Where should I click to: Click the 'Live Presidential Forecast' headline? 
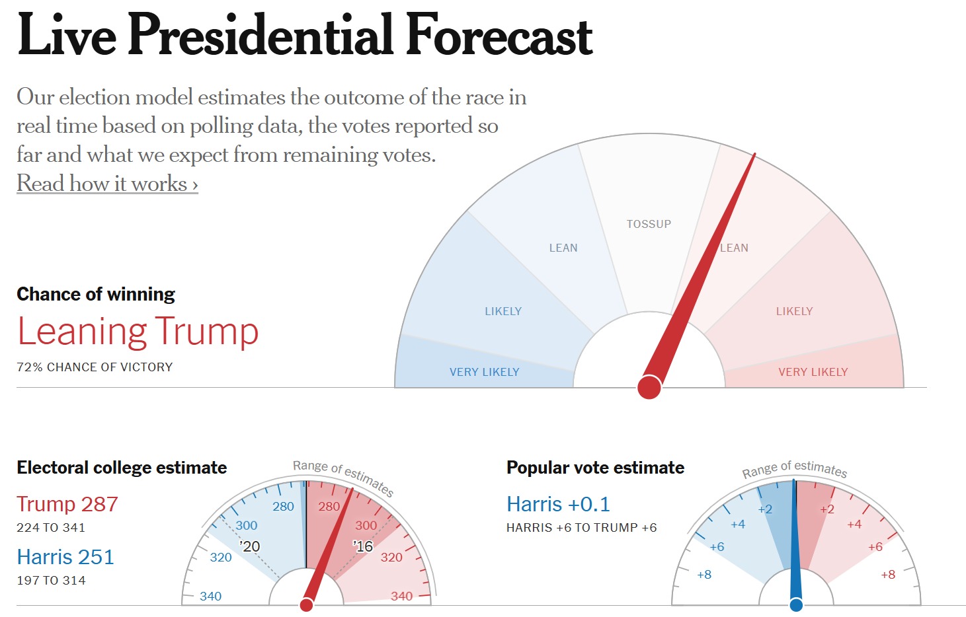(305, 35)
